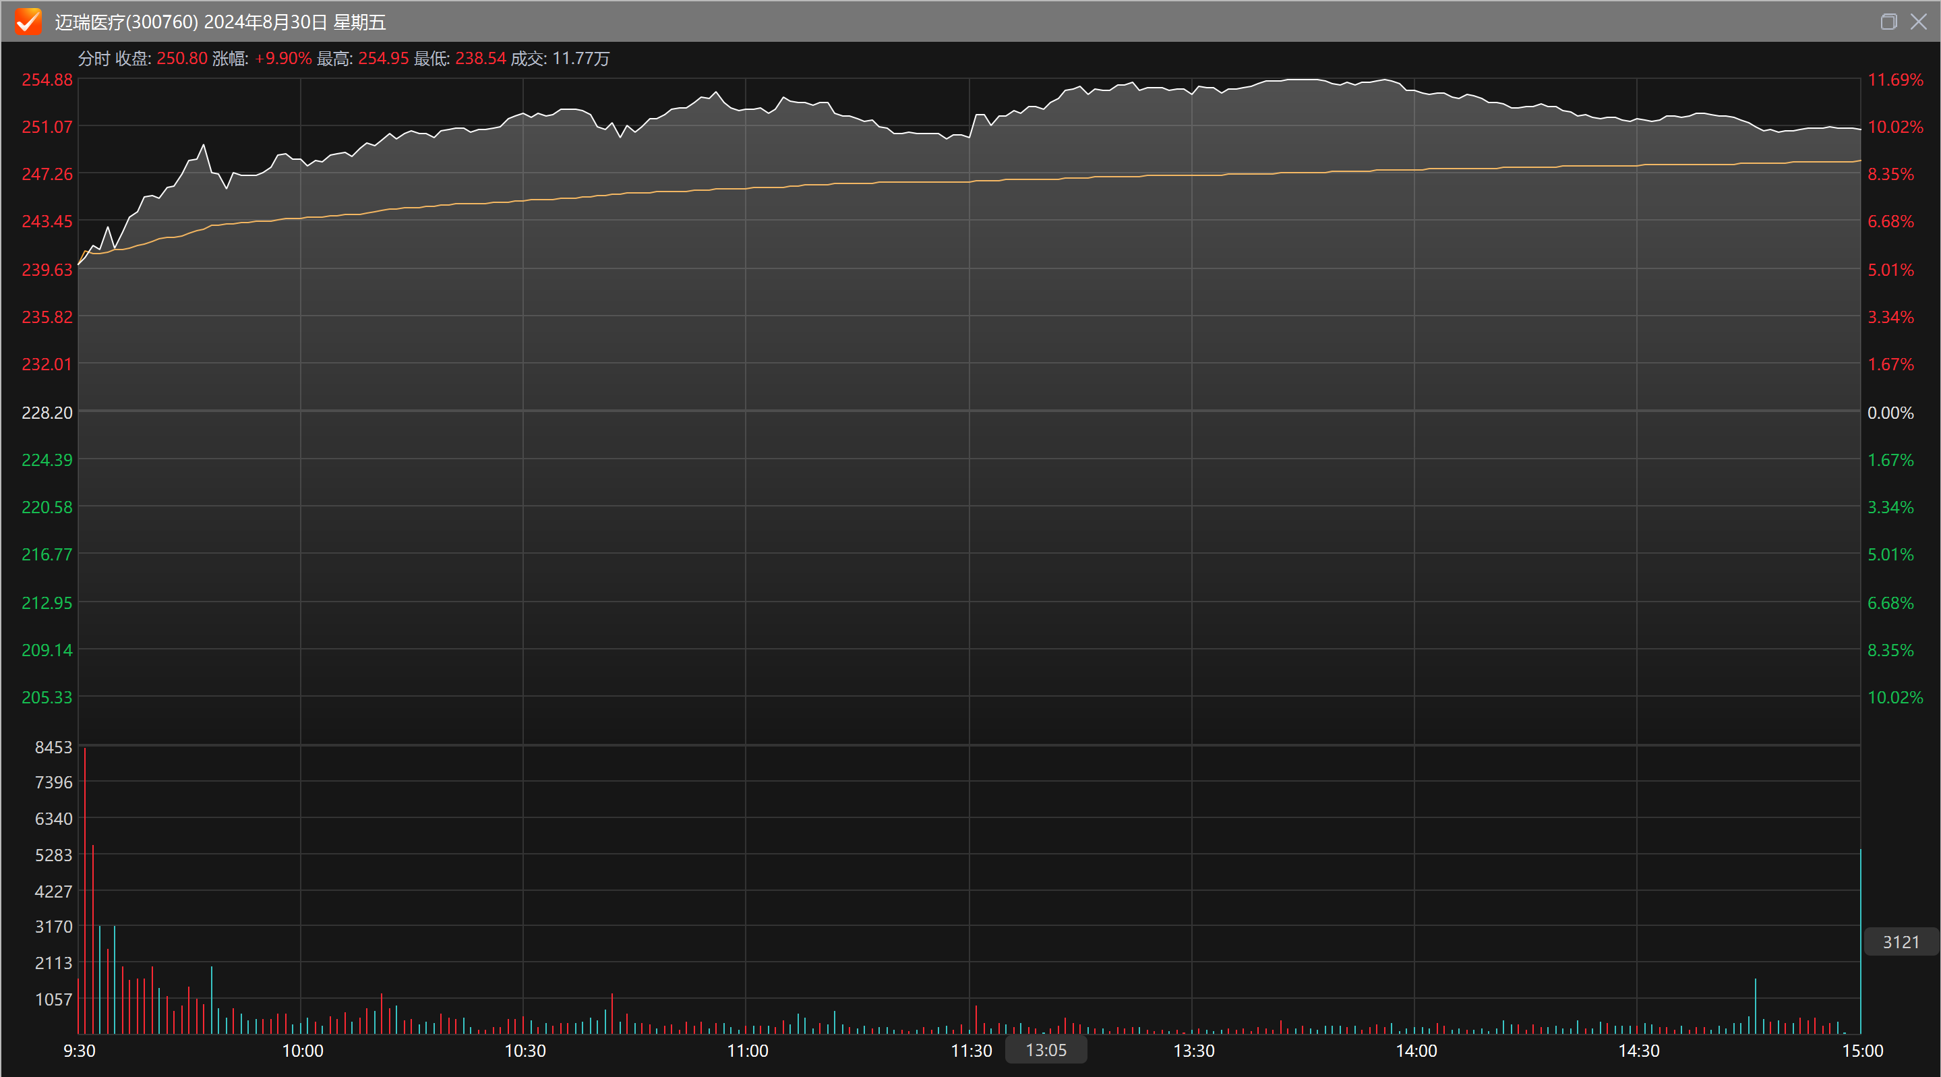This screenshot has width=1941, height=1077.
Task: Click the 收盘 250.80 value
Action: 181,59
